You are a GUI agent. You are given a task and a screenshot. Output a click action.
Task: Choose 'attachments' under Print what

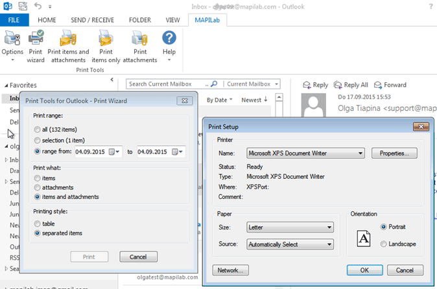pos(54,188)
